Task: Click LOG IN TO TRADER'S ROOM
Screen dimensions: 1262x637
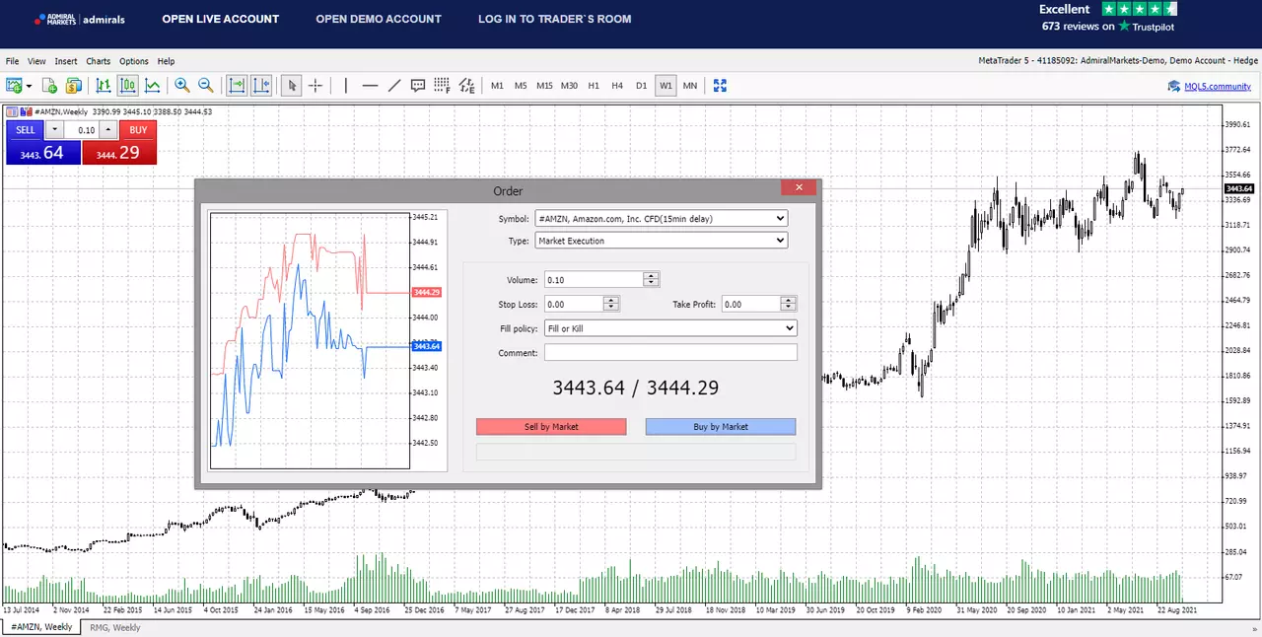Action: click(555, 19)
